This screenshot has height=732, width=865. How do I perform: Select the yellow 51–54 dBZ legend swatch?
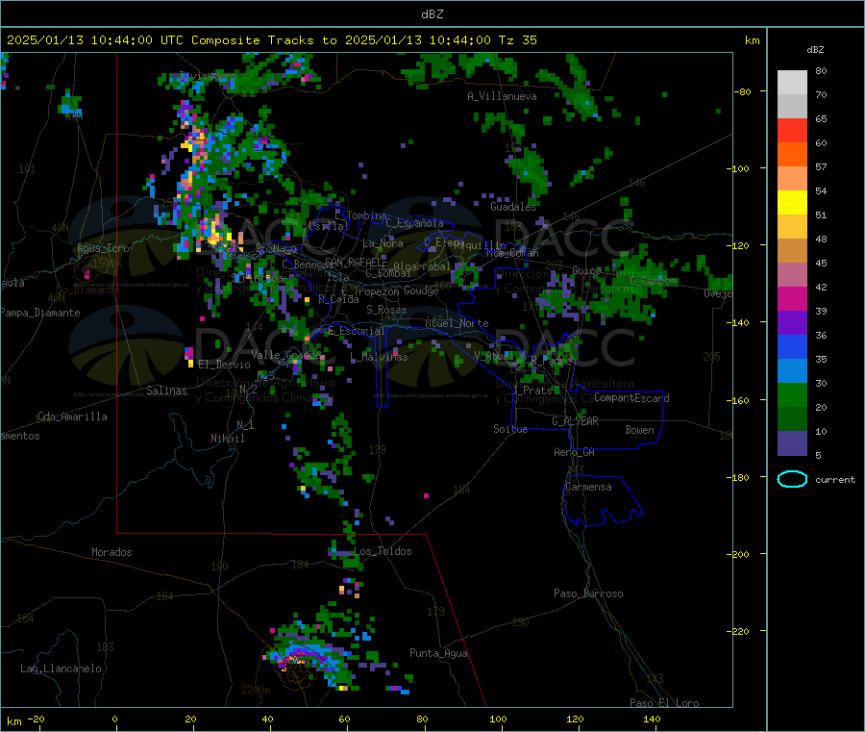(792, 203)
